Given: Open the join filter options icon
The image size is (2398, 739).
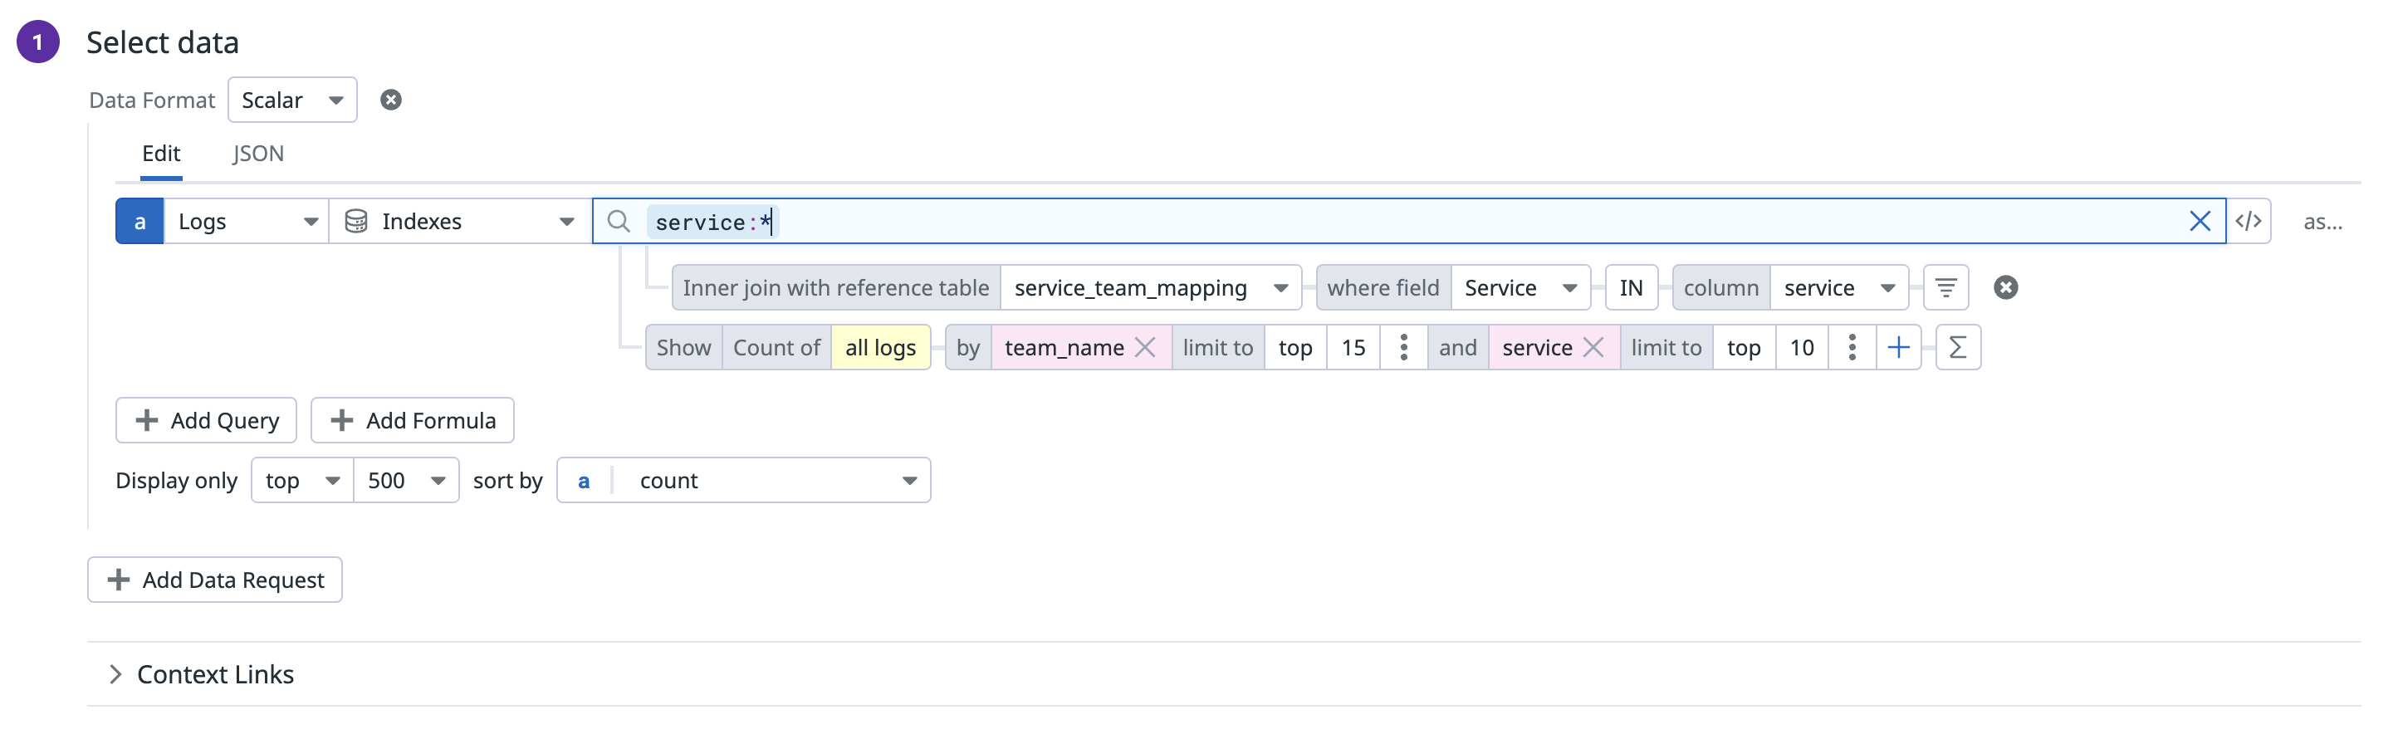Looking at the screenshot, I should 1945,287.
